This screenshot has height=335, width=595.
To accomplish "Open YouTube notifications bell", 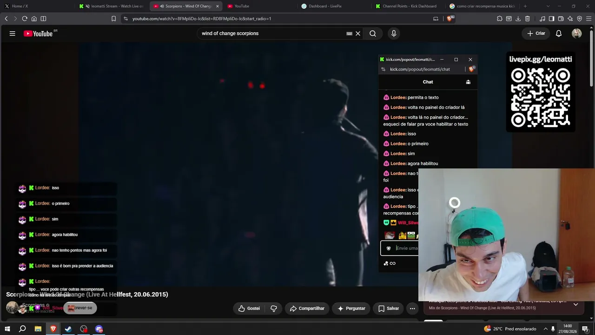I will (559, 33).
